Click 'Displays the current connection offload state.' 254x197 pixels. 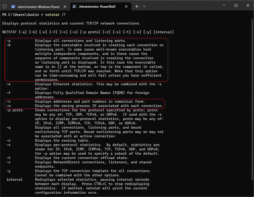(82, 158)
